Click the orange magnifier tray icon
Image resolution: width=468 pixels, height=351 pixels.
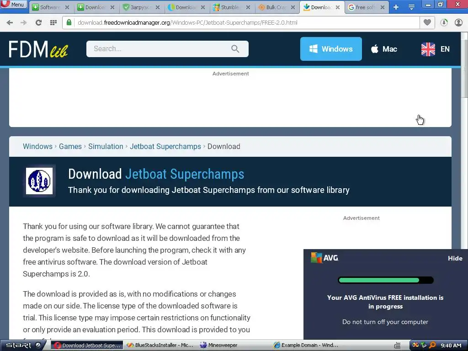(432, 346)
